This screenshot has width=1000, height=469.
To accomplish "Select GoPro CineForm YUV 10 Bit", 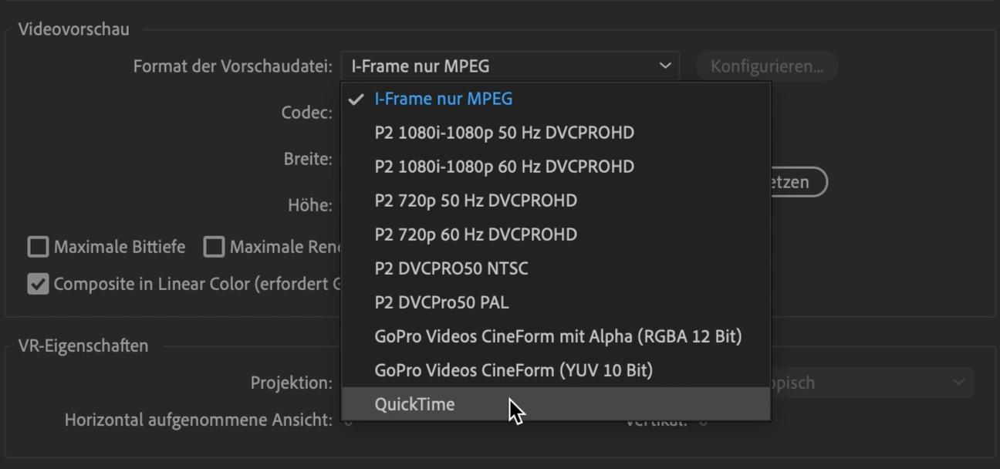I will tap(513, 370).
